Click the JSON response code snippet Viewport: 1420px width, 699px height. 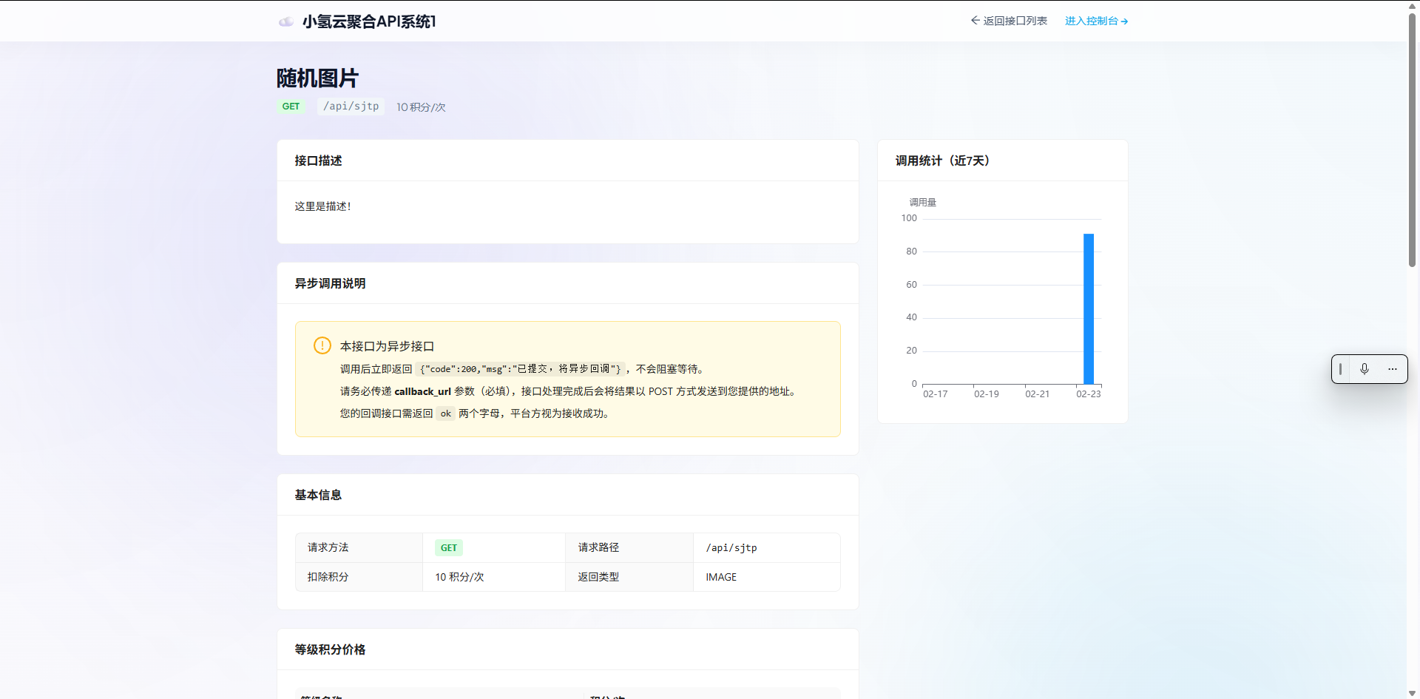click(520, 368)
